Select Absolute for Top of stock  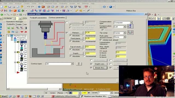click(71, 50)
